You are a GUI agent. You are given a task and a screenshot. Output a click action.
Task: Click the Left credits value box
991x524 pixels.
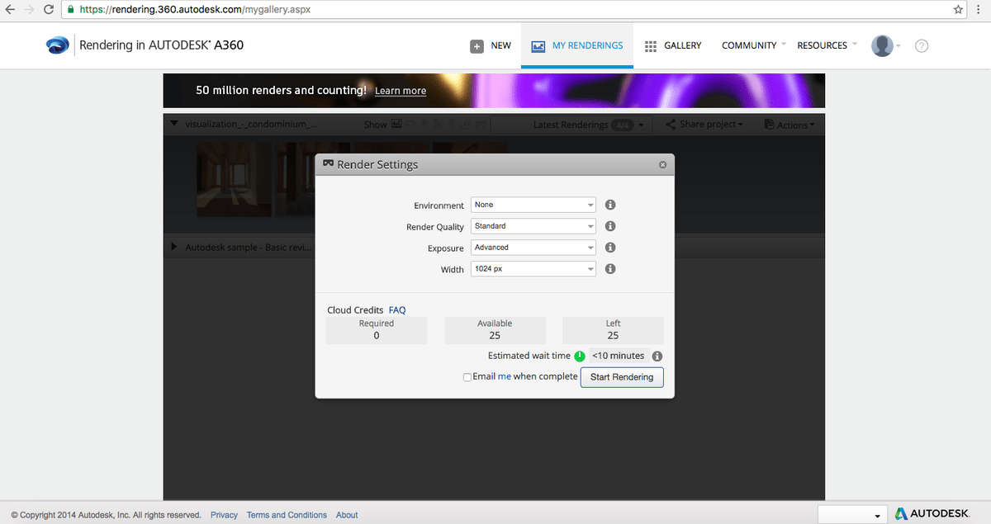[613, 330]
